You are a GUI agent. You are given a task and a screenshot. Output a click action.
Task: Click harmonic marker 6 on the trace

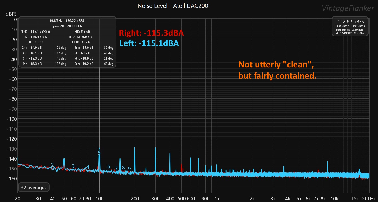[109, 166]
